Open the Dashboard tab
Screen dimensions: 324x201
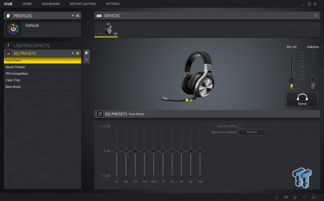pyautogui.click(x=51, y=4)
